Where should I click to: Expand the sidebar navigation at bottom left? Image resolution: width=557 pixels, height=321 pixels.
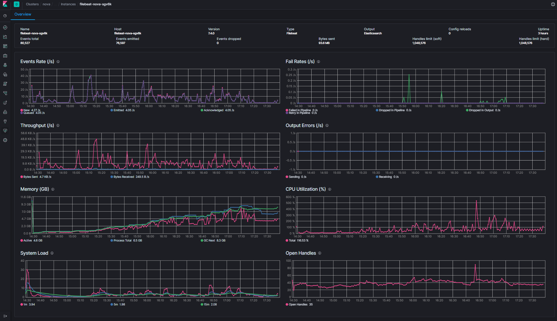[x=5, y=316]
